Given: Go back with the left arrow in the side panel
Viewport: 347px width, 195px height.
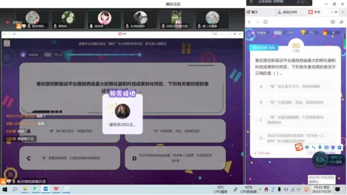Looking at the screenshot, I should 250,22.
